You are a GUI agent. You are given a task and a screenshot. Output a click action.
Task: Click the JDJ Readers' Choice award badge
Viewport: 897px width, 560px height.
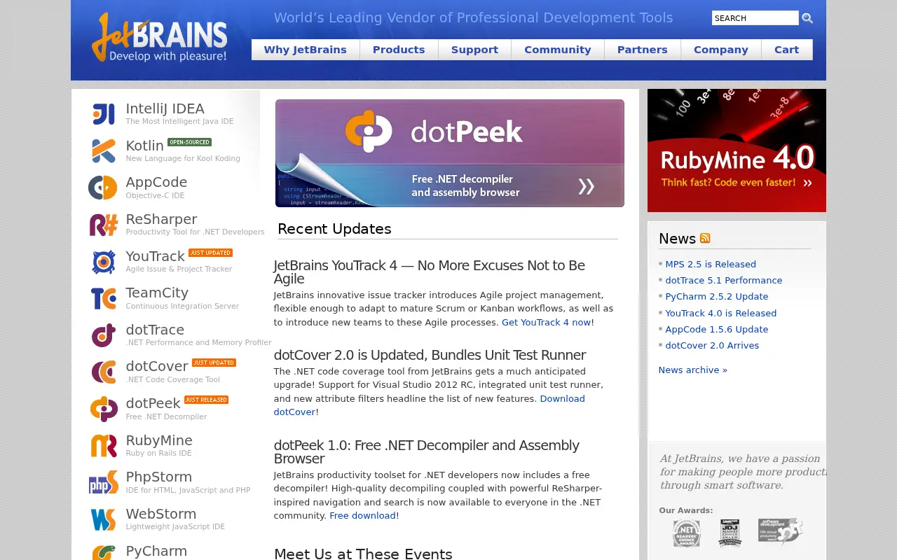click(x=730, y=533)
